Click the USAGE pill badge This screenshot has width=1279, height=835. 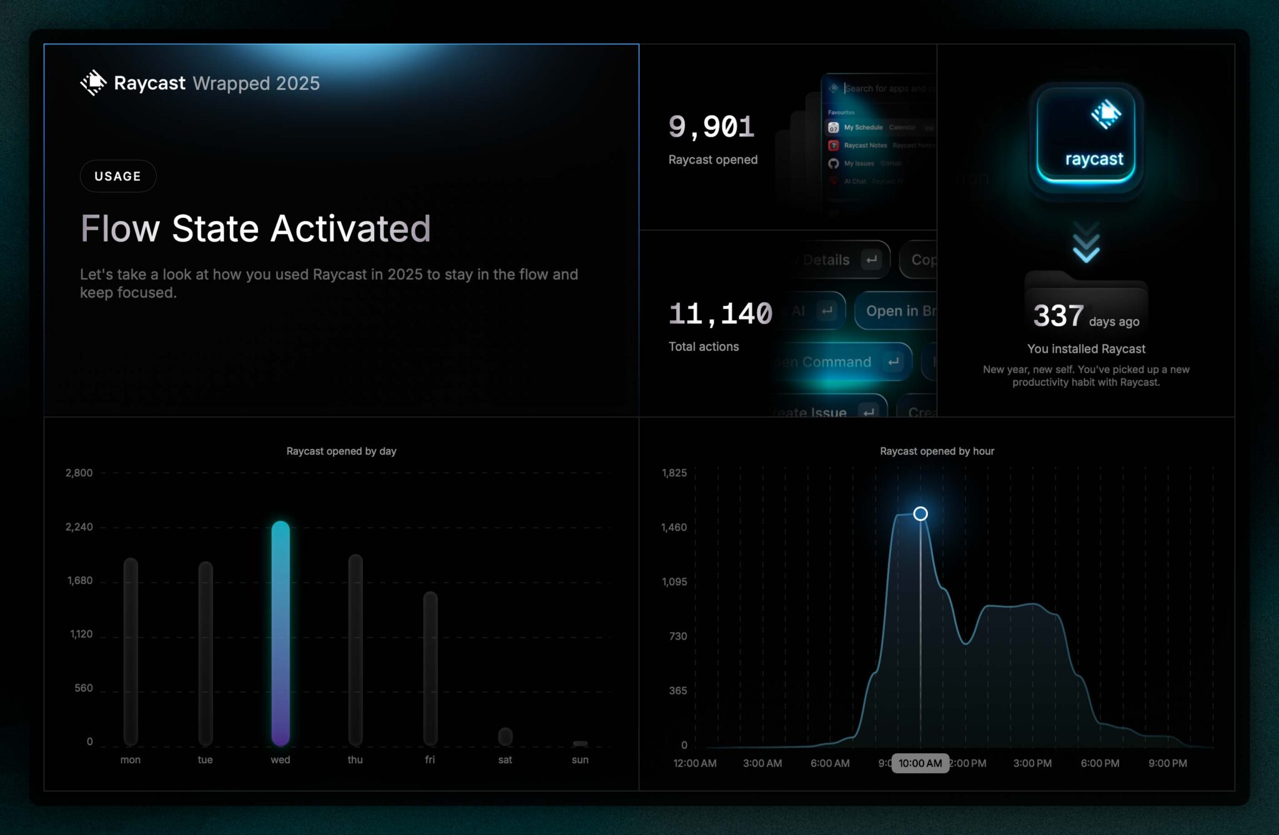pyautogui.click(x=118, y=176)
